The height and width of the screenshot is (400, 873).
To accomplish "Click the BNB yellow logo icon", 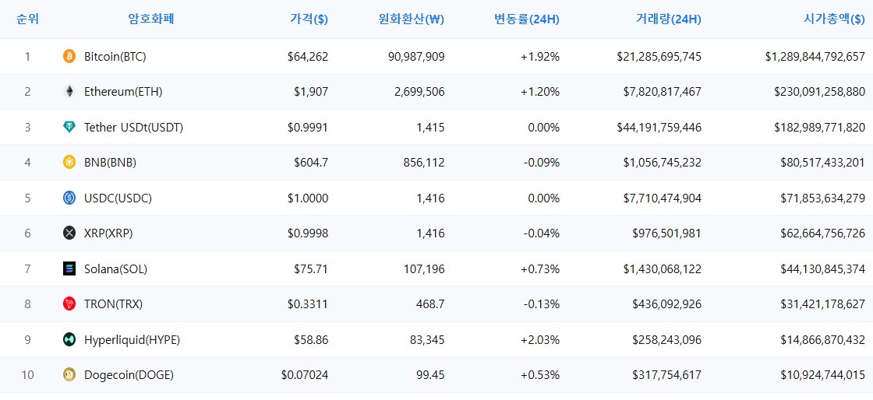I will point(69,162).
